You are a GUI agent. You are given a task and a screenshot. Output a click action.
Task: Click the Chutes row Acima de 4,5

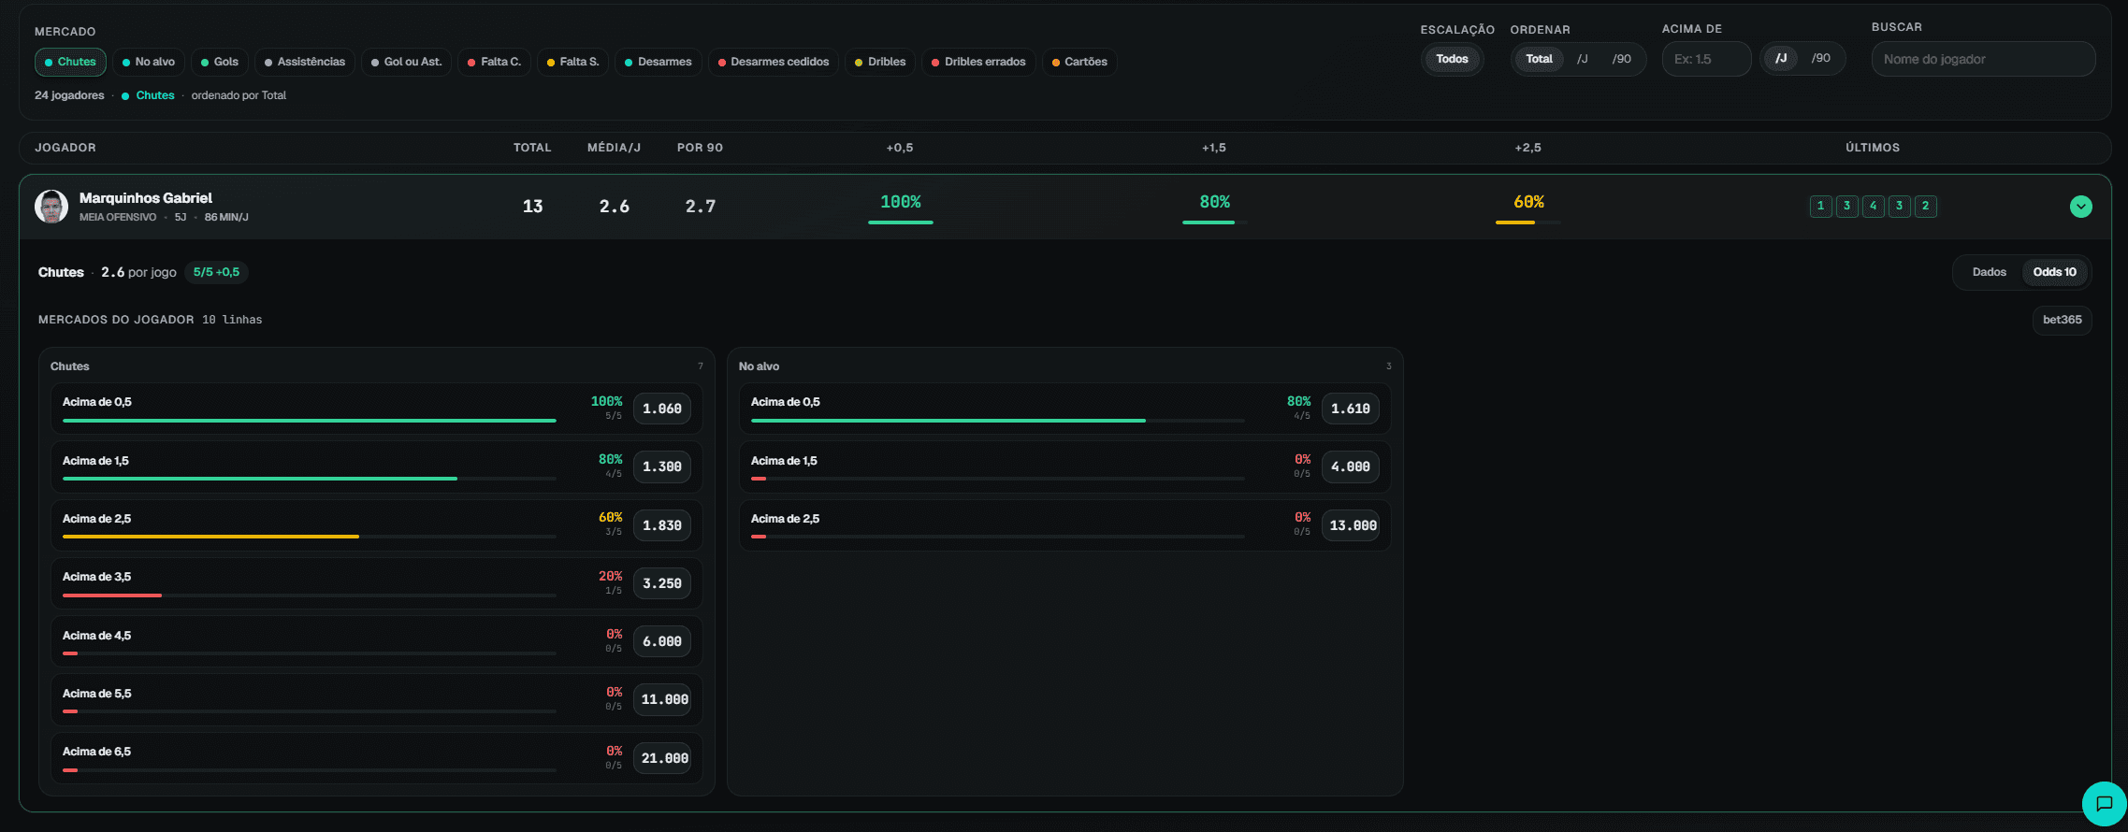click(377, 641)
